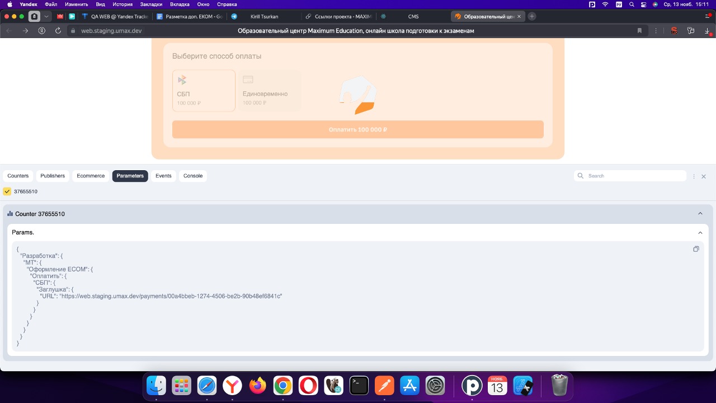Open new browser tab with plus
This screenshot has width=716, height=403.
click(532, 16)
